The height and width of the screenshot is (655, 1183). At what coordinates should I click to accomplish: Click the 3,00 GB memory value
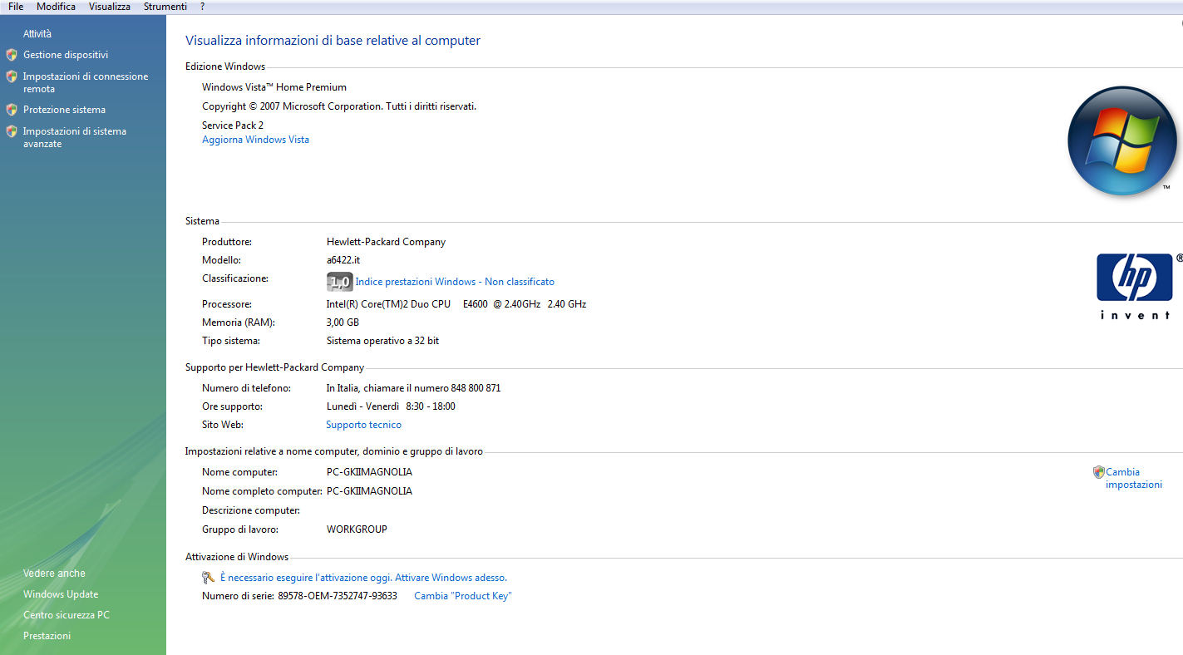343,323
